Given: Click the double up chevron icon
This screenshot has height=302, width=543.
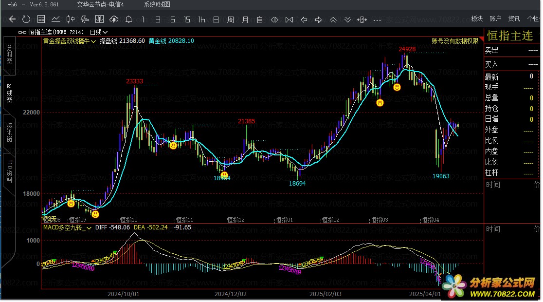Looking at the screenshot, I should pyautogui.click(x=333, y=20).
